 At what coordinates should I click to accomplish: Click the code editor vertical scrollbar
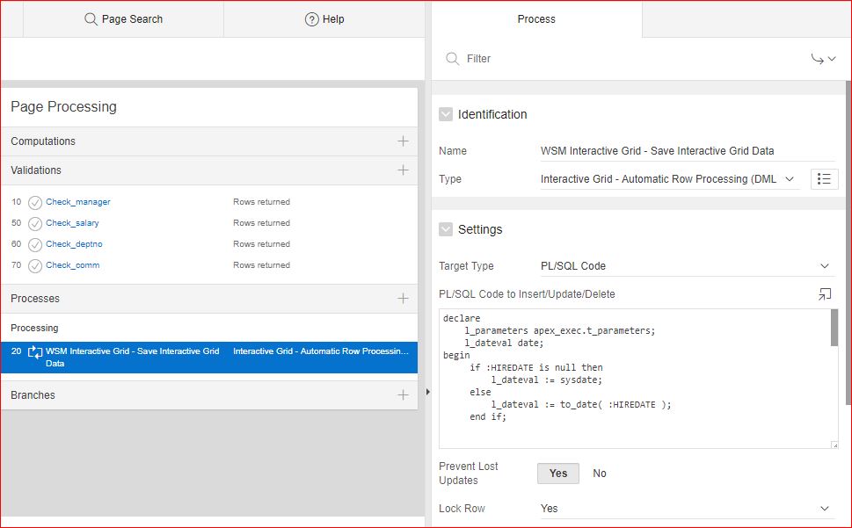834,329
